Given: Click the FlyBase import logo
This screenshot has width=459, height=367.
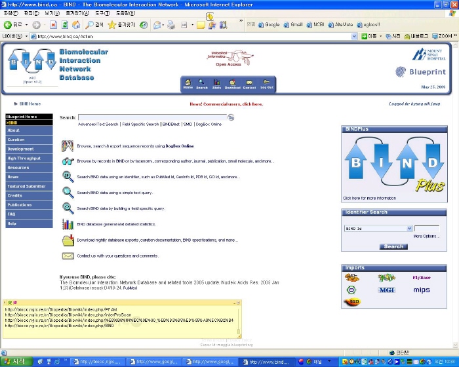Looking at the screenshot, I should (x=422, y=278).
